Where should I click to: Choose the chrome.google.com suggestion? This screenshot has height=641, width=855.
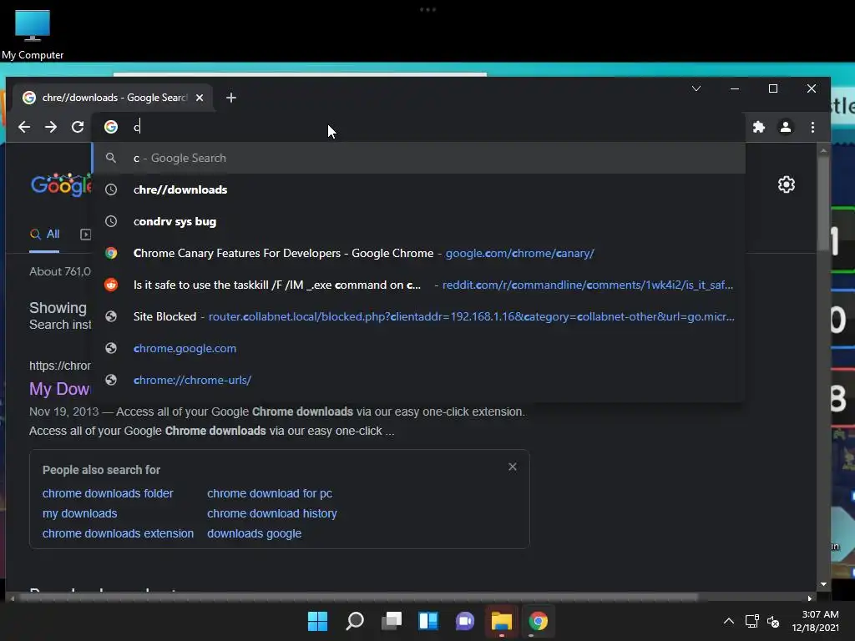pyautogui.click(x=419, y=348)
